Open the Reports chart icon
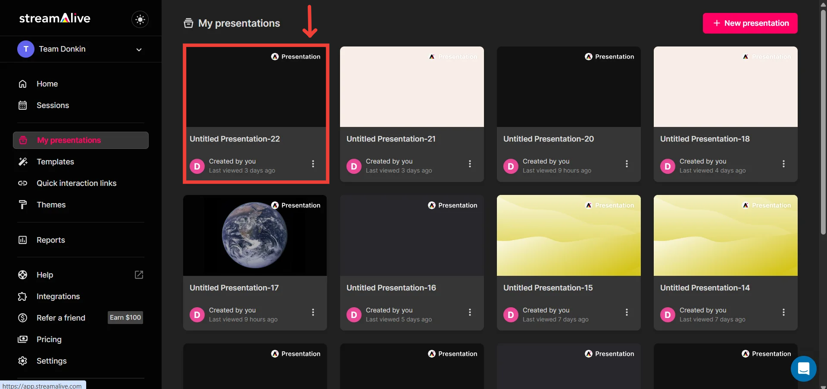This screenshot has width=827, height=389. click(23, 240)
